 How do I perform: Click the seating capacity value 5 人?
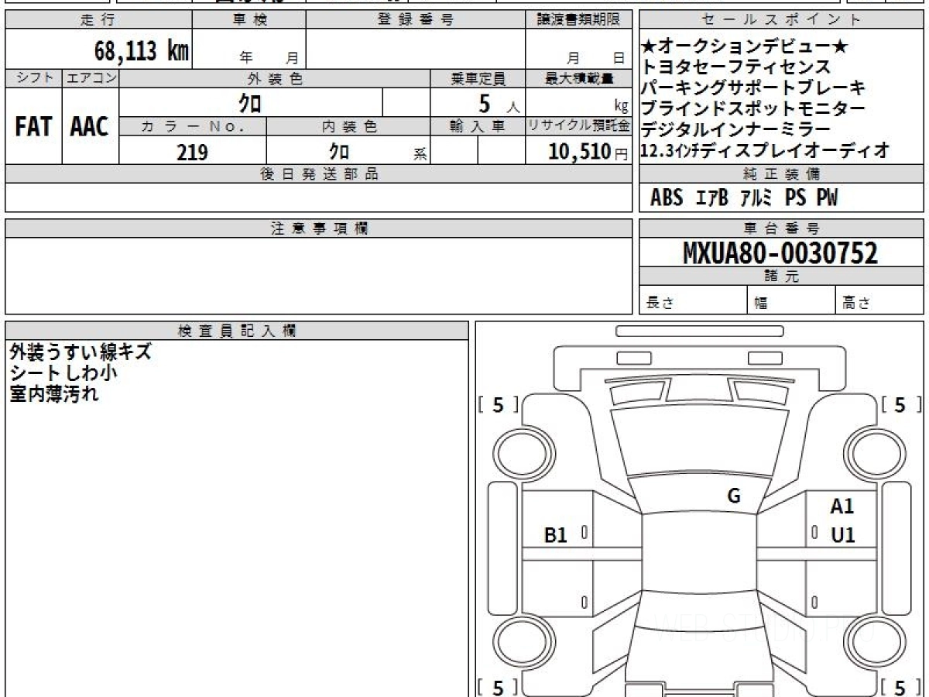500,103
